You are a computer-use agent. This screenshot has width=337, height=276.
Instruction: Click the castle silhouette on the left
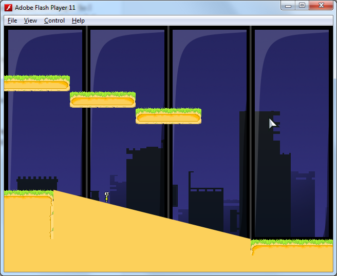tap(37, 184)
